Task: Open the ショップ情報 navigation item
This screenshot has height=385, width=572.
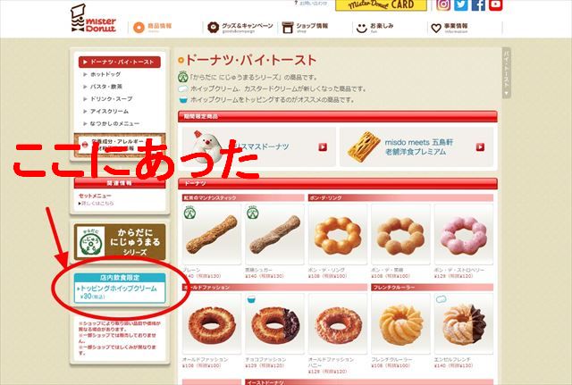Action: [x=306, y=28]
